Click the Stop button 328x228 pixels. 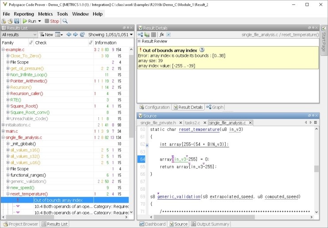click(x=52, y=21)
